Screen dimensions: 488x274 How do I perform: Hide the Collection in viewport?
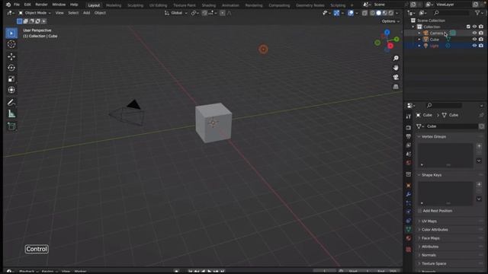tap(474, 27)
